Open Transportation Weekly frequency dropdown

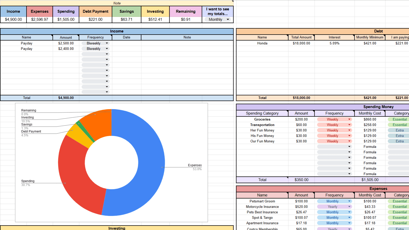334,125
